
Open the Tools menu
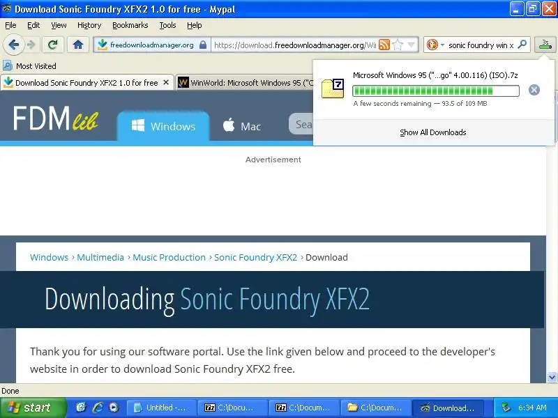(x=167, y=25)
